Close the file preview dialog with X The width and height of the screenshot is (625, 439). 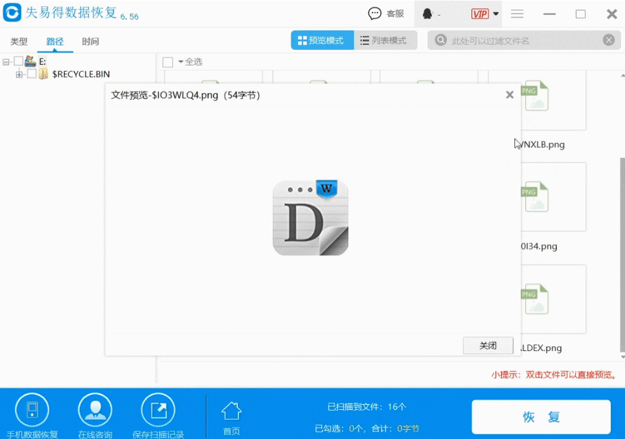(x=510, y=95)
